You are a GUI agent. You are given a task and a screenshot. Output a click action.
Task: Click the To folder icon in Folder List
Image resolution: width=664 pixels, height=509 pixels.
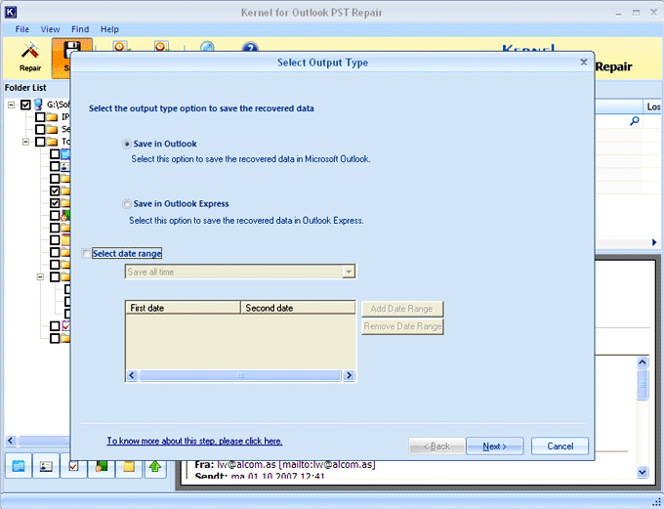tap(52, 141)
